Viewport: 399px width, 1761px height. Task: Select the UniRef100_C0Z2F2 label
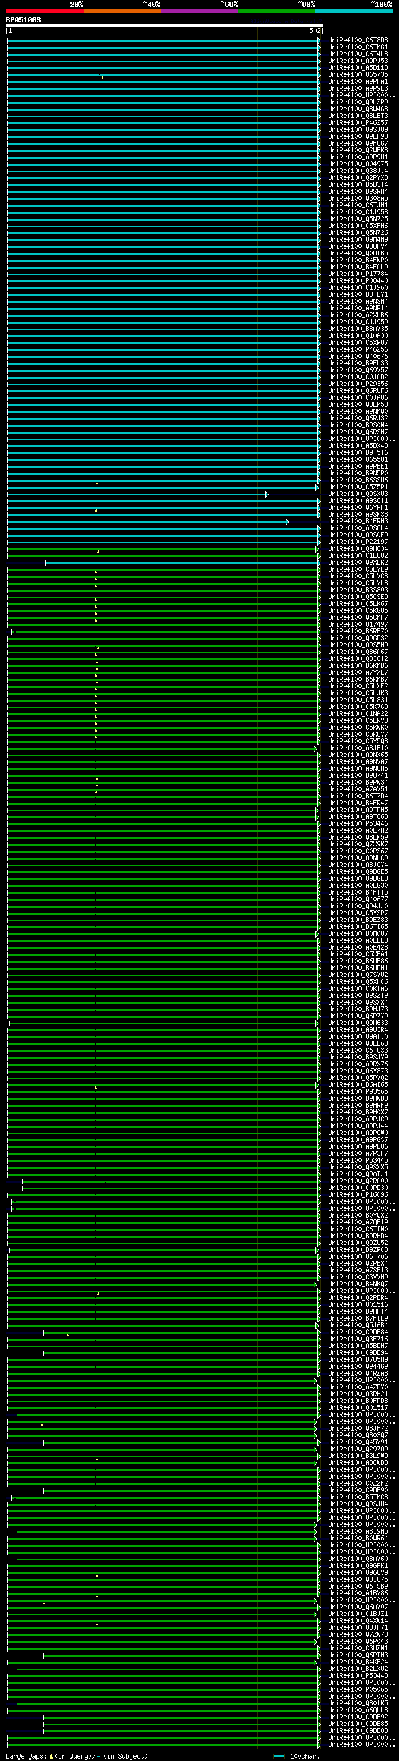pos(358,1484)
